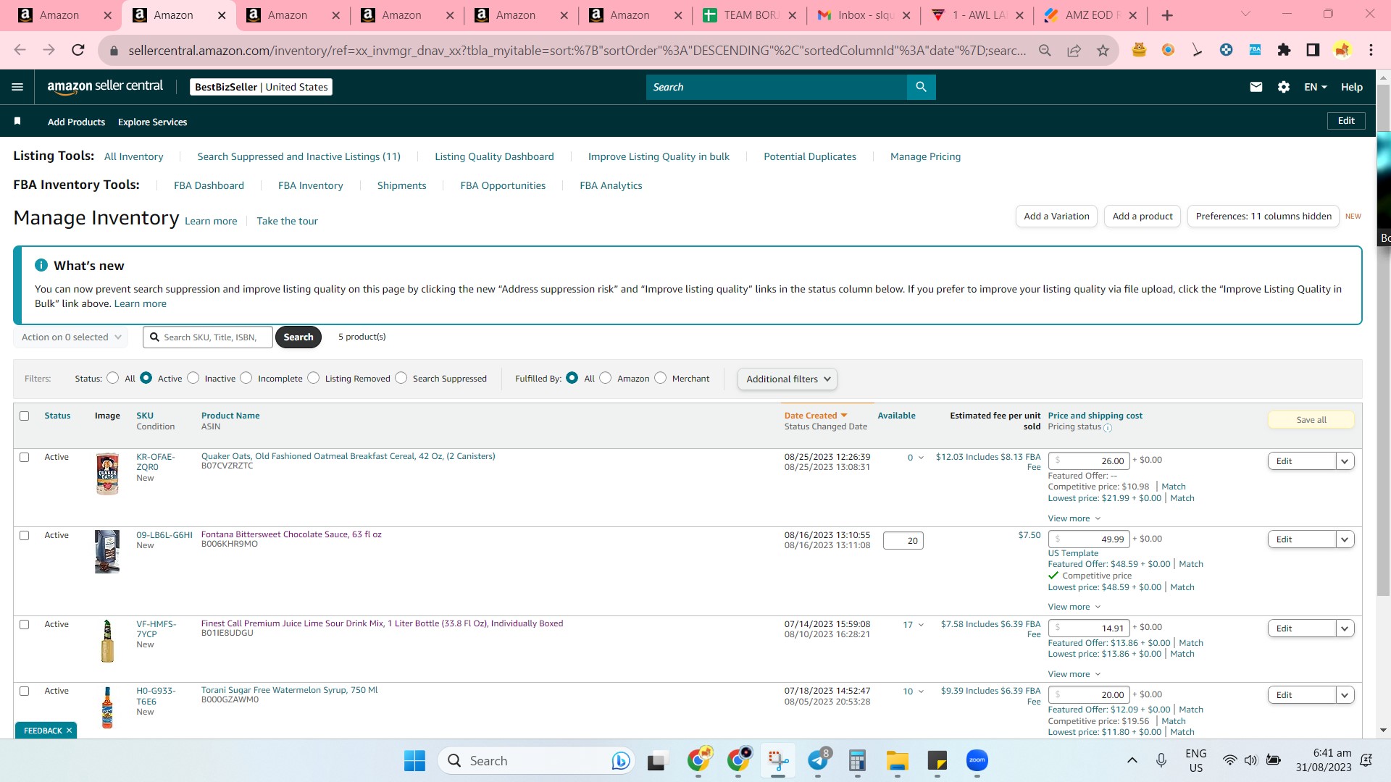
Task: Reload the page in Chrome
Action: click(x=78, y=50)
